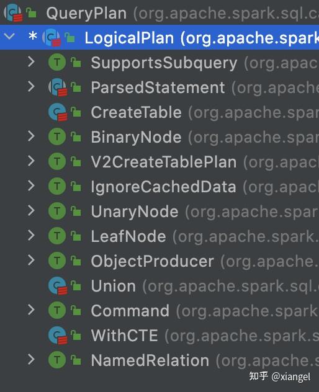Select the IgnoreCachedData row

pyautogui.click(x=159, y=186)
